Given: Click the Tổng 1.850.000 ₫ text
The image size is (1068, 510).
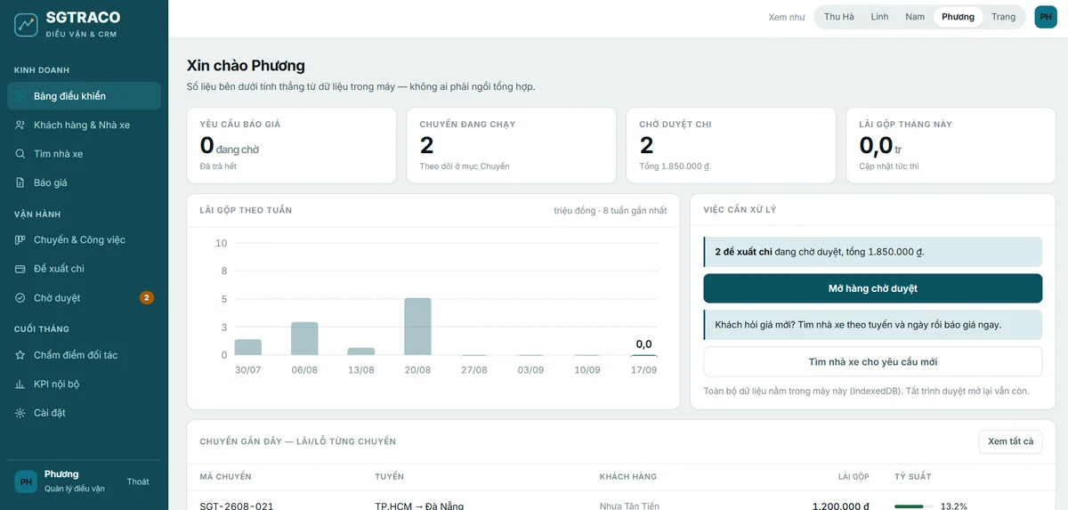Looking at the screenshot, I should click(675, 166).
